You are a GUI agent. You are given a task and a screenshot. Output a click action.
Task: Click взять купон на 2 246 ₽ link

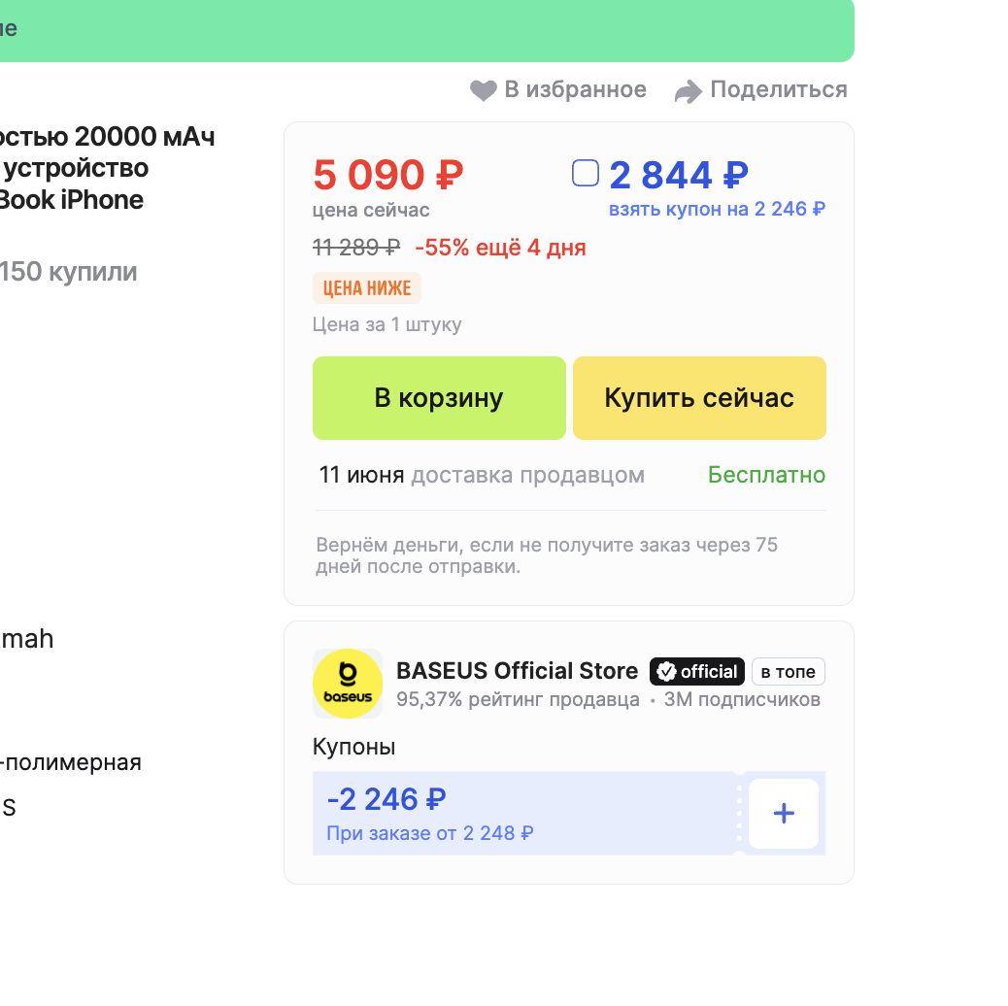click(718, 209)
